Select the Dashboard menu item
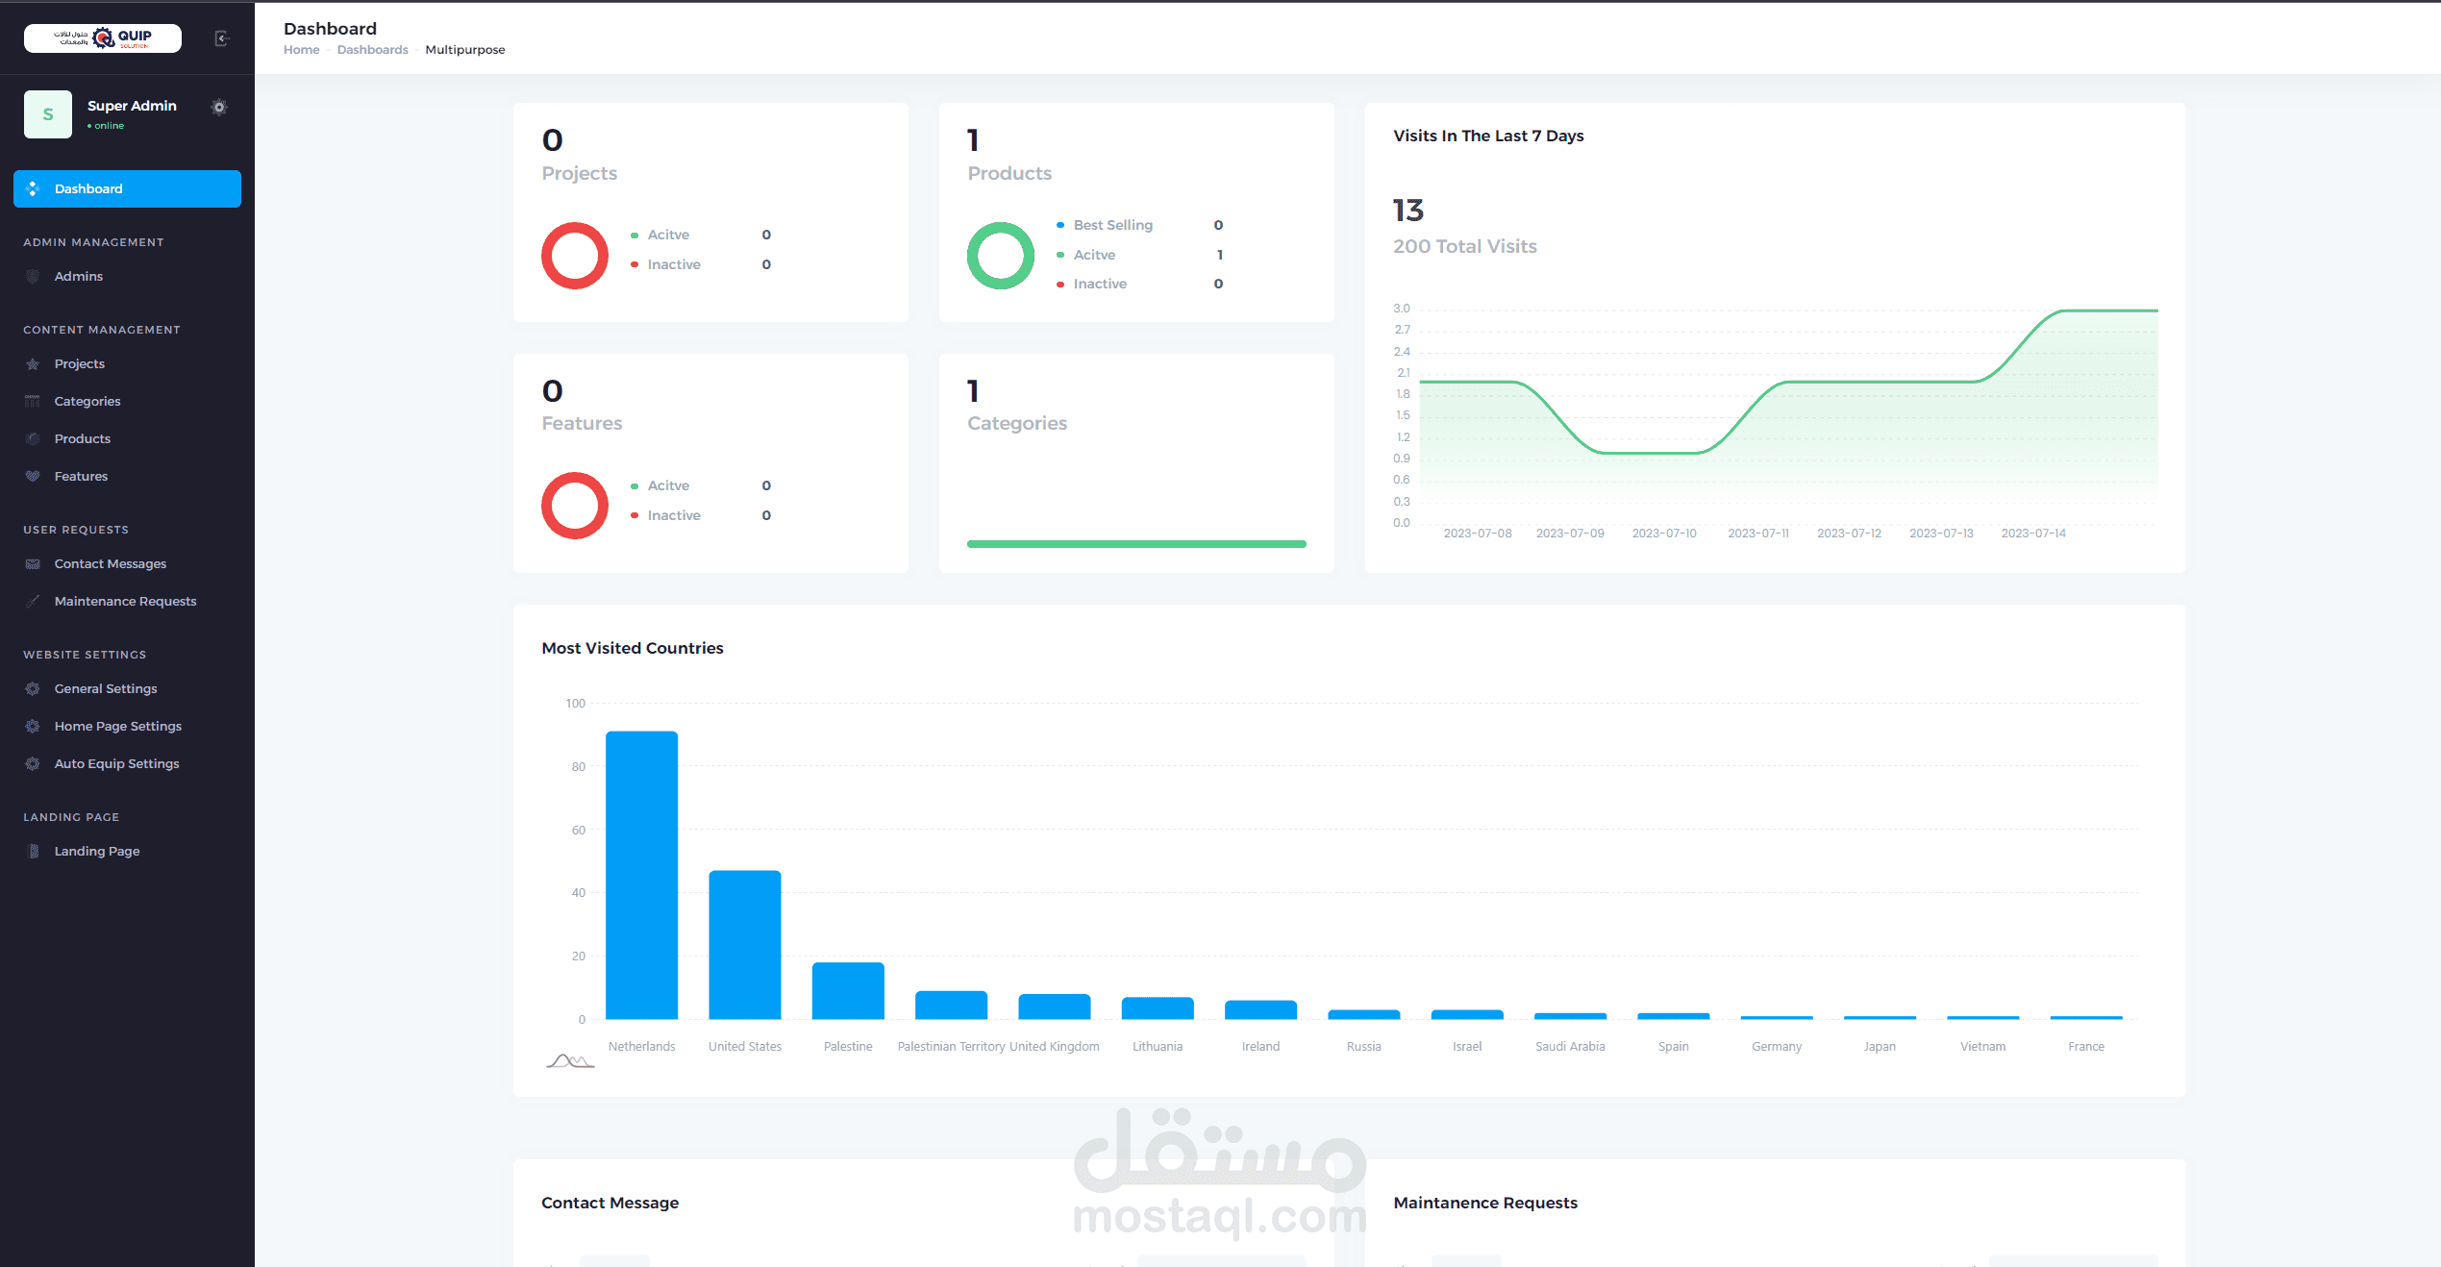 (x=127, y=188)
